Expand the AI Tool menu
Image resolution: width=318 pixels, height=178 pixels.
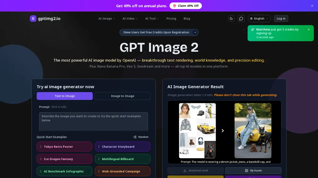click(x=152, y=19)
